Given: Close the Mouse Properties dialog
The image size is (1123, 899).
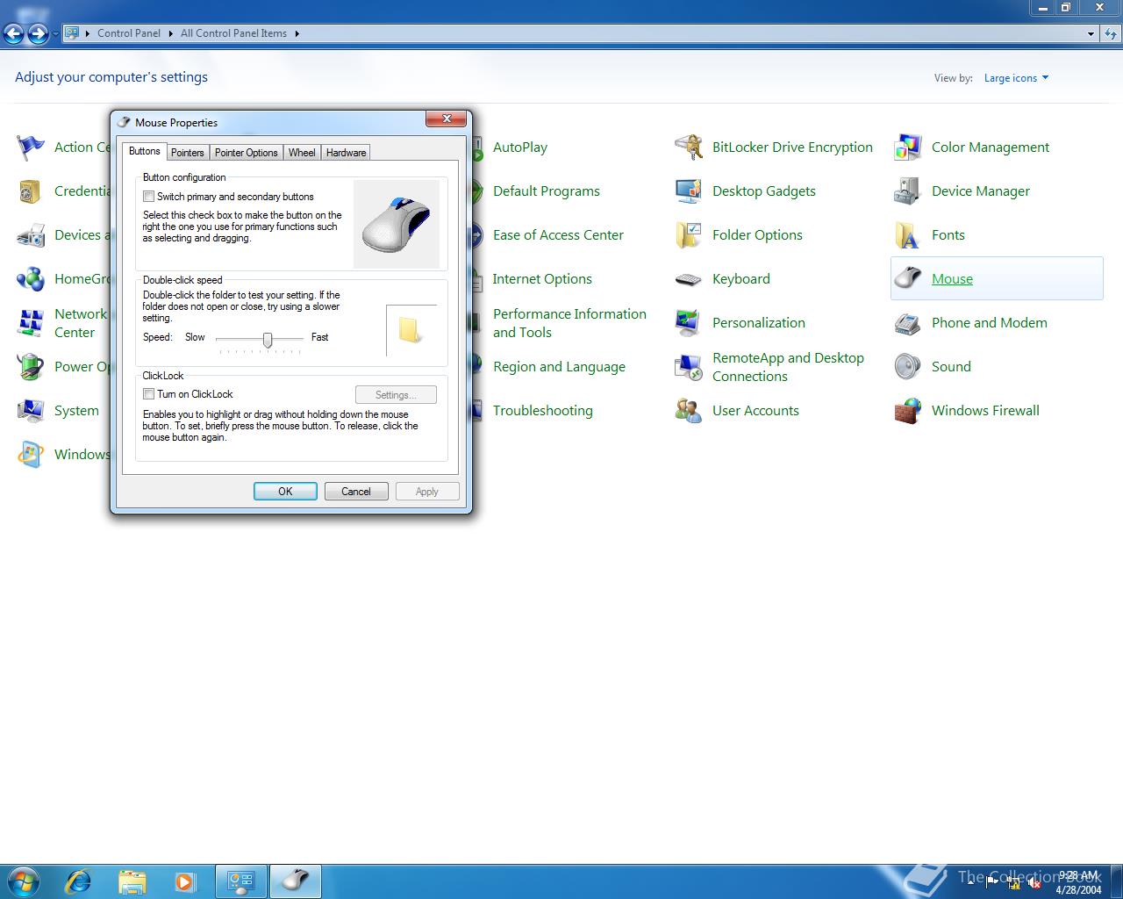Looking at the screenshot, I should pos(447,119).
